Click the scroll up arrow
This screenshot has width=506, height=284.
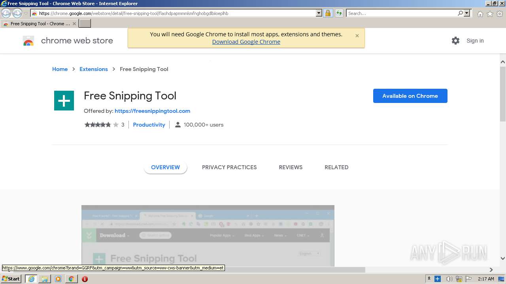[x=503, y=62]
